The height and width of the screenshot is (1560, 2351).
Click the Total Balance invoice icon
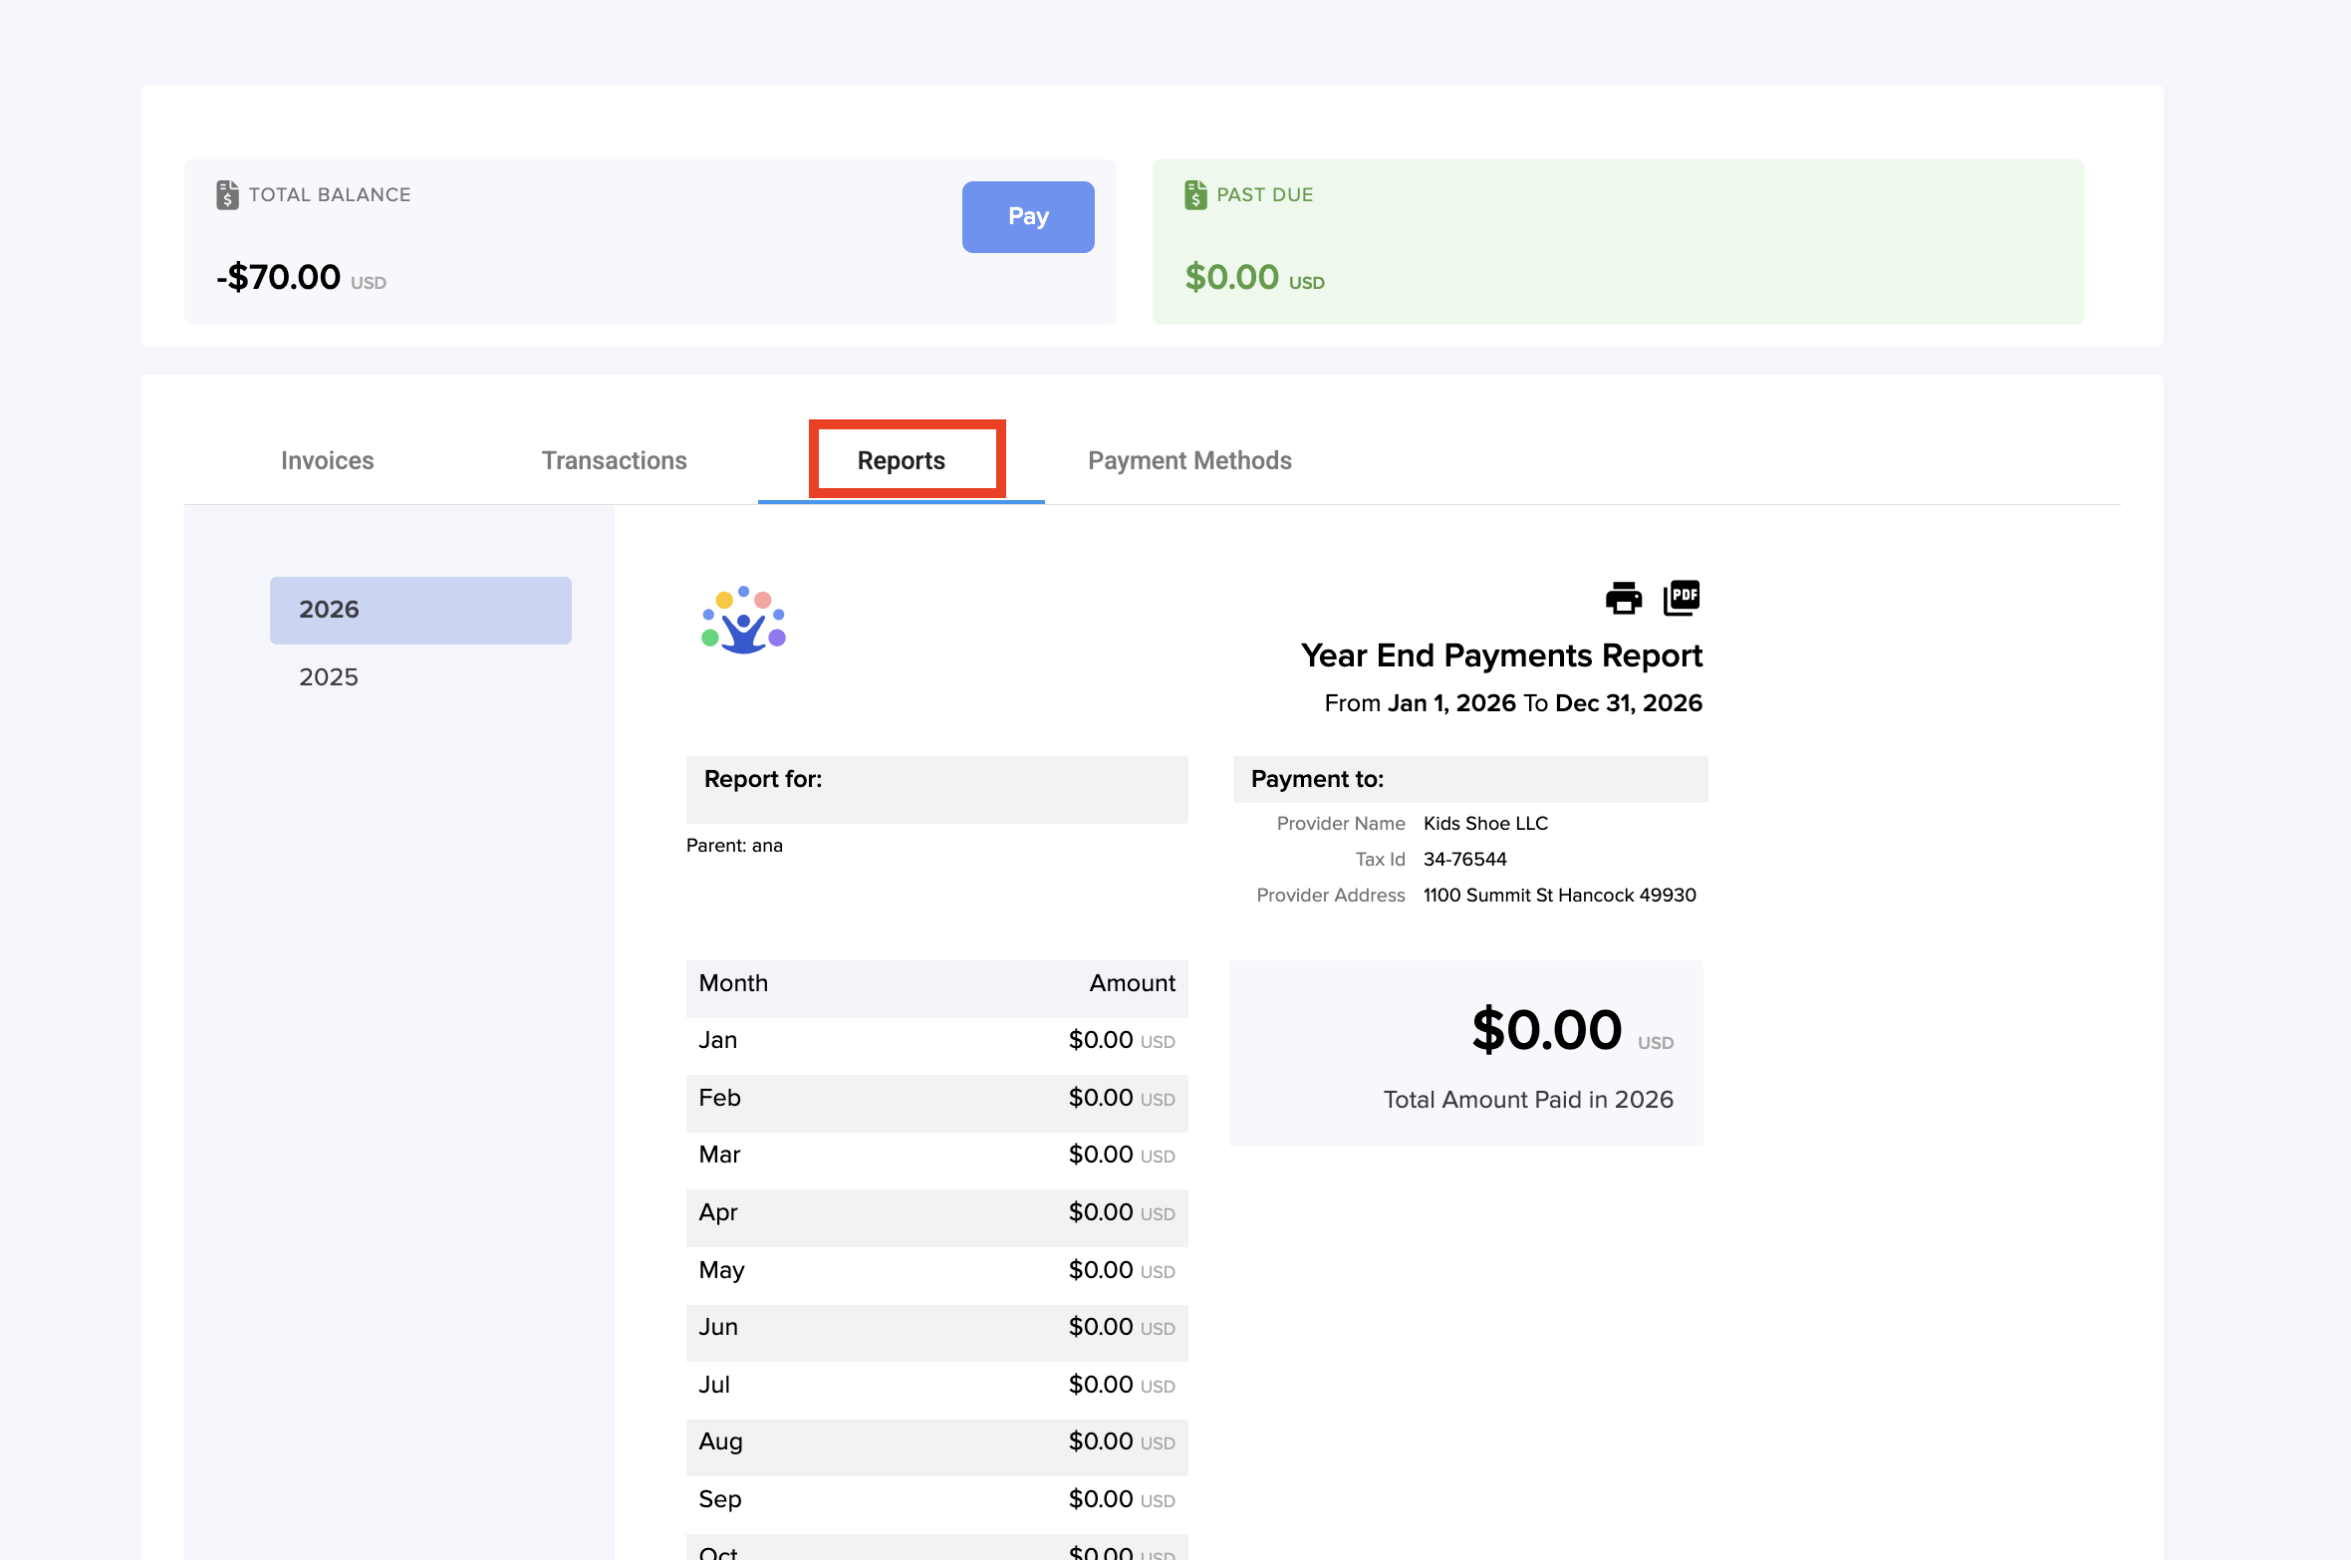[x=227, y=194]
